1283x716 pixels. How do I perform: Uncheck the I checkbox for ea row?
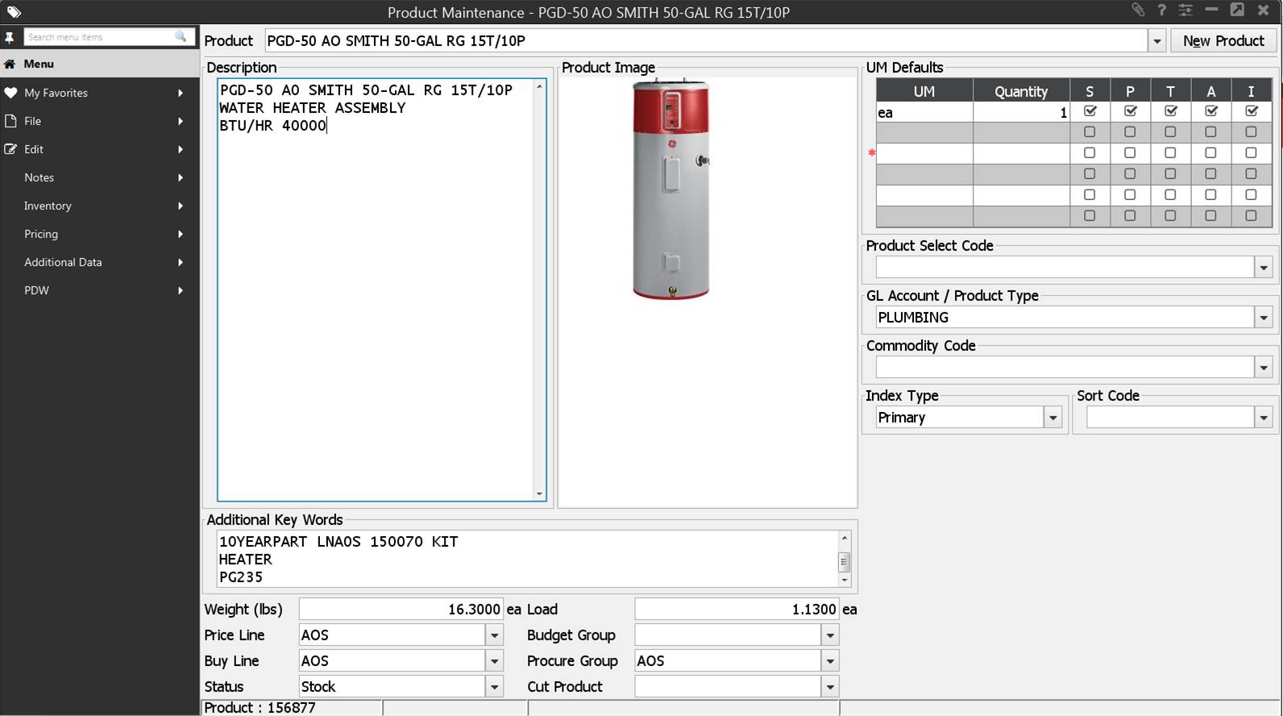coord(1251,111)
